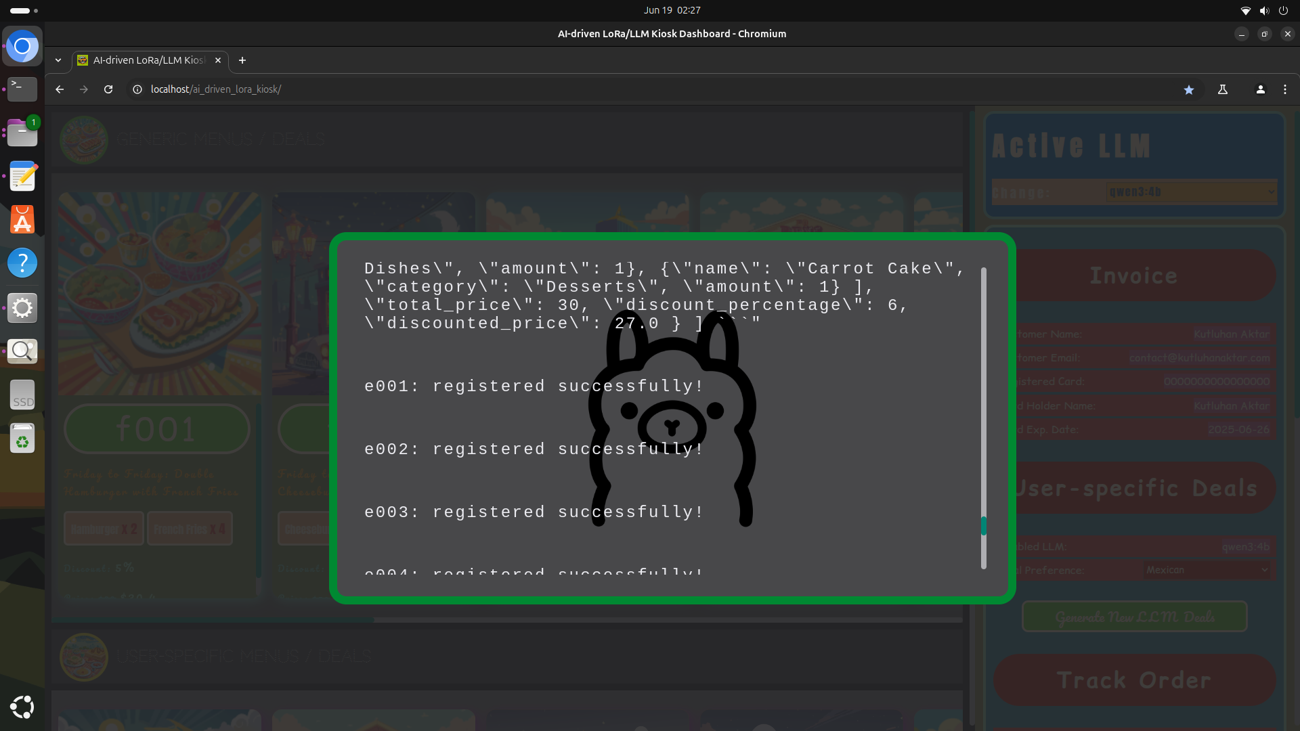Open SSD drive icon in dock
Image resolution: width=1300 pixels, height=731 pixels.
(22, 395)
